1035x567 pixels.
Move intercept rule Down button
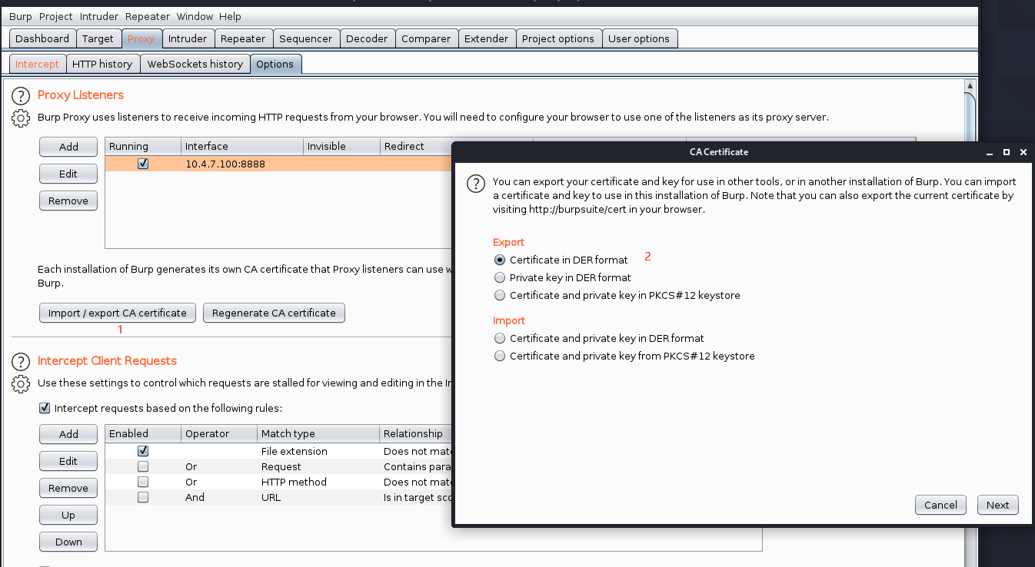coord(68,542)
